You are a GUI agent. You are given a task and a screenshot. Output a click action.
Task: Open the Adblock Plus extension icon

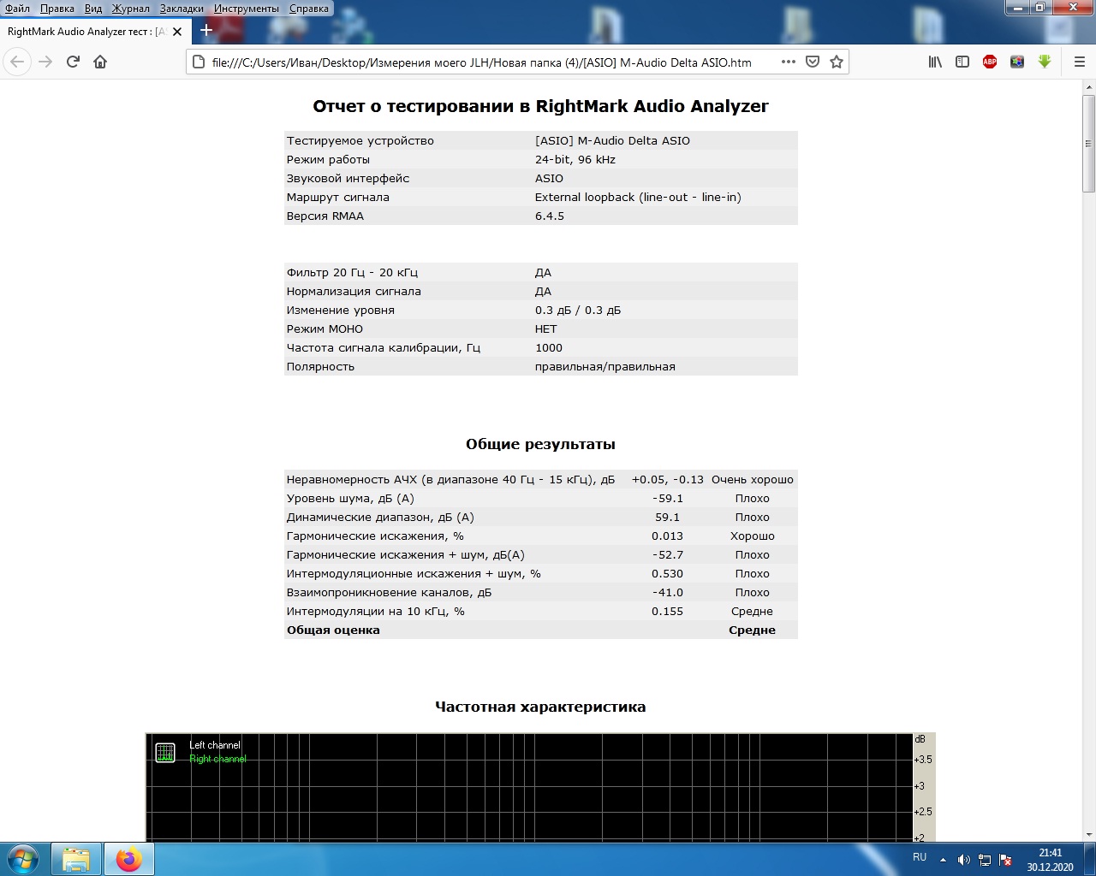coord(990,62)
